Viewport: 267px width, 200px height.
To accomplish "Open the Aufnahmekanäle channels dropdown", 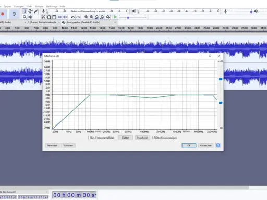I will click(44, 22).
